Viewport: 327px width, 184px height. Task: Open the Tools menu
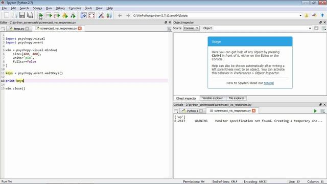(88, 8)
